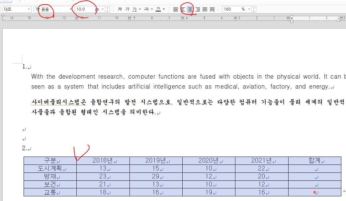Align paragraph to the right
Screen dimensions: 346x201
pyautogui.click(x=198, y=9)
